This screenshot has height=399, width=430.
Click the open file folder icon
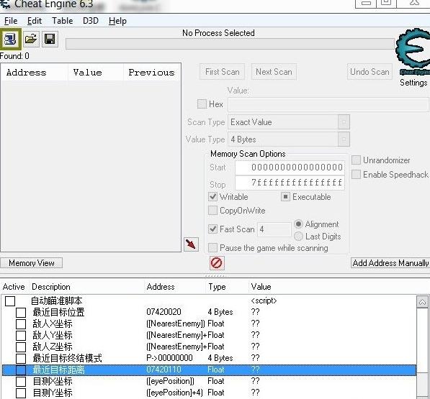click(x=31, y=40)
